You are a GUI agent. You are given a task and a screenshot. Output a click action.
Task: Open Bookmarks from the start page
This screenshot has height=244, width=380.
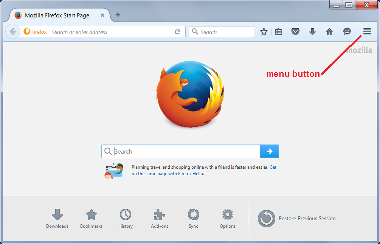(92, 219)
